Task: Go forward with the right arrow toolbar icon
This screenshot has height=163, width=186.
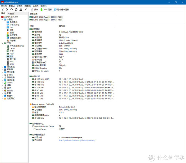Action: pyautogui.click(x=7, y=10)
